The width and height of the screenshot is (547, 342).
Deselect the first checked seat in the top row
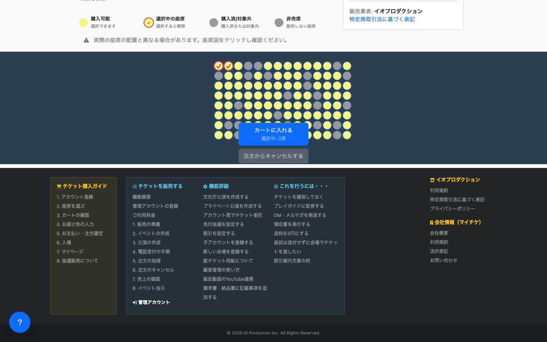(218, 66)
